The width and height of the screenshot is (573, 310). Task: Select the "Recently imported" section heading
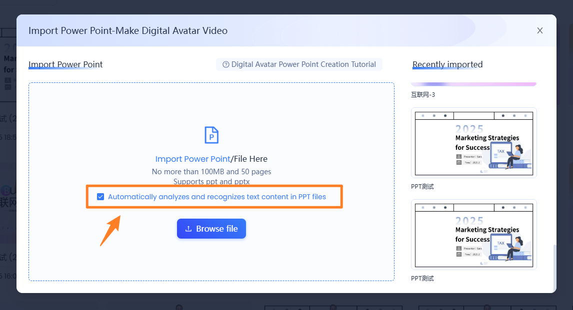(447, 64)
